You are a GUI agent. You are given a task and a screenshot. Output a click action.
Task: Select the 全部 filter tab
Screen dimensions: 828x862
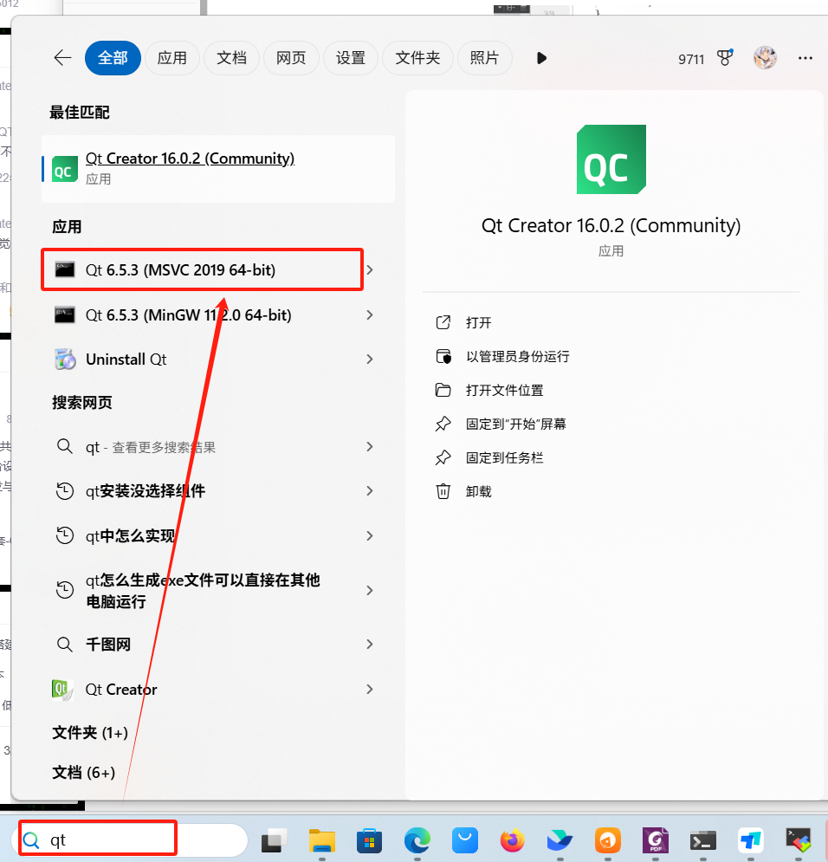tap(113, 58)
